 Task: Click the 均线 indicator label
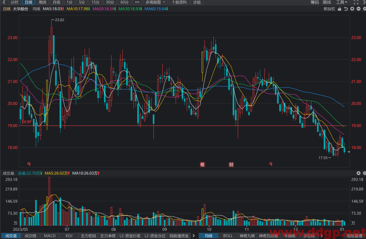coord(36,9)
